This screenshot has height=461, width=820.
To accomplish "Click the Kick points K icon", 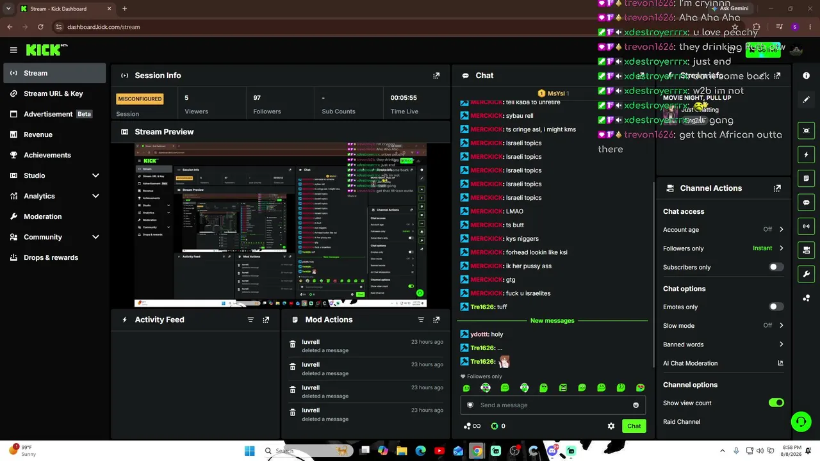I will pyautogui.click(x=494, y=426).
